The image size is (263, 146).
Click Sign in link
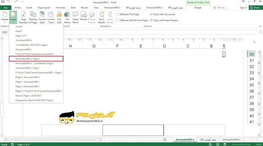(243, 8)
